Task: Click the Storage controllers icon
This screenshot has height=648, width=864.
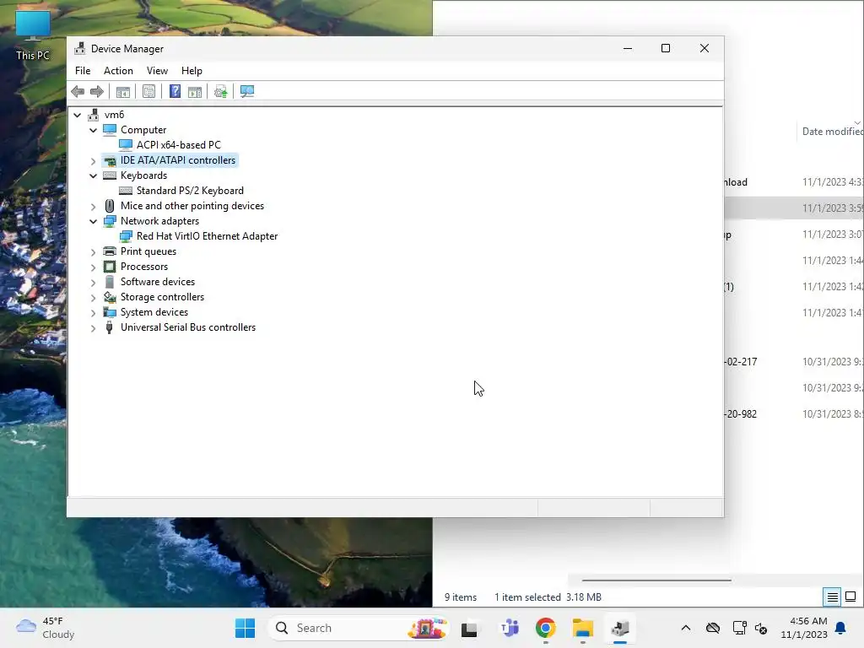Action: click(x=110, y=296)
